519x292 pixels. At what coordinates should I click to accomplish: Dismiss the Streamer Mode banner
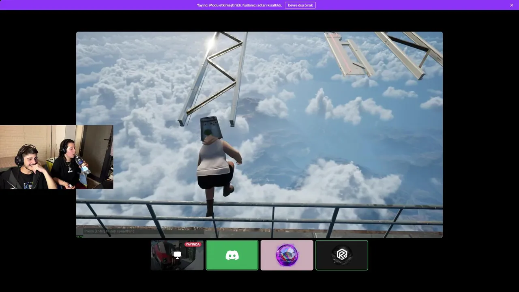[512, 5]
